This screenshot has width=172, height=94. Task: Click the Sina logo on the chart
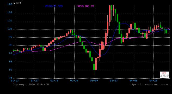165,75
